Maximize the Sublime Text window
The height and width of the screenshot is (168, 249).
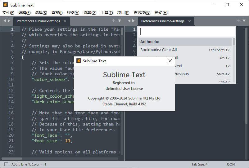point(227,5)
